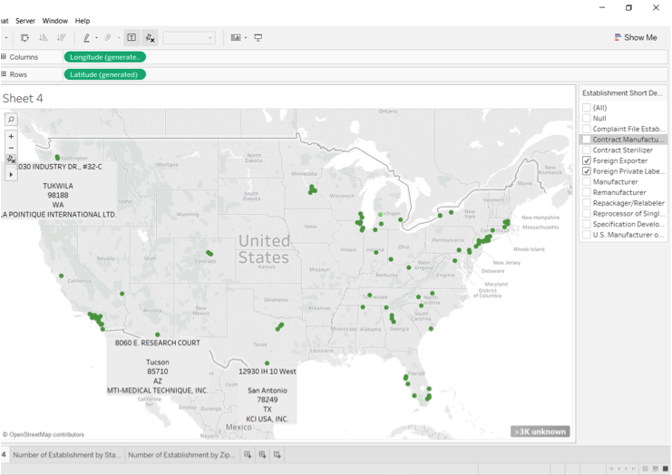This screenshot has height=475, width=672.
Task: Select the green mark in Washington state
Action: [x=57, y=158]
